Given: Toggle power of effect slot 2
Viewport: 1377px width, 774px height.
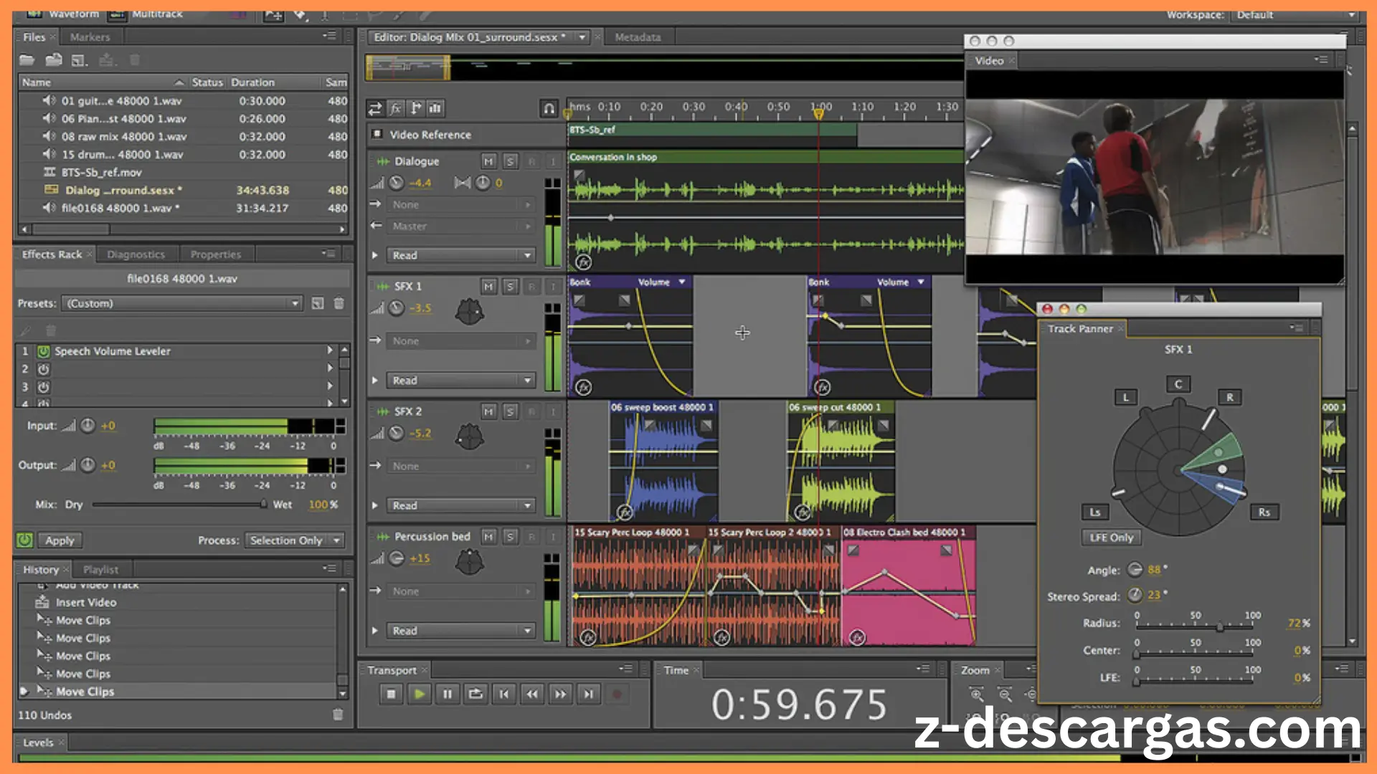Looking at the screenshot, I should pos(44,369).
